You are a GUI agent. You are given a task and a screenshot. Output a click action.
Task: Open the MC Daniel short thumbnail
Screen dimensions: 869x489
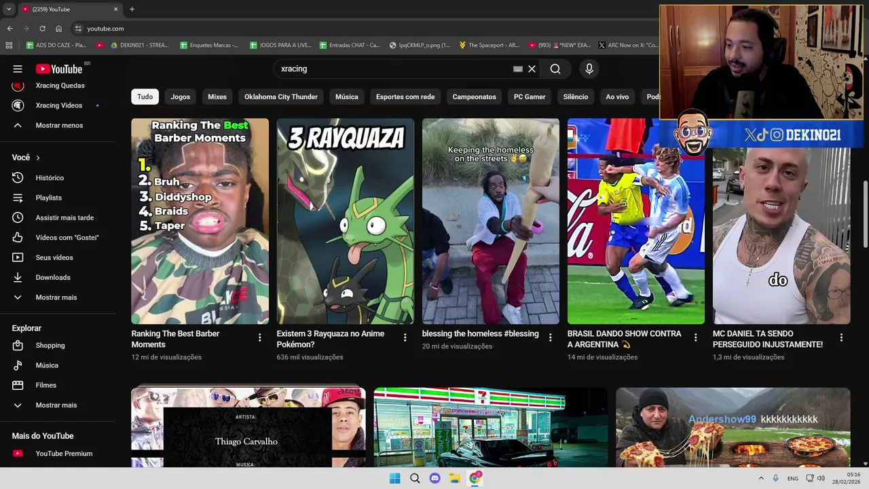pos(781,236)
